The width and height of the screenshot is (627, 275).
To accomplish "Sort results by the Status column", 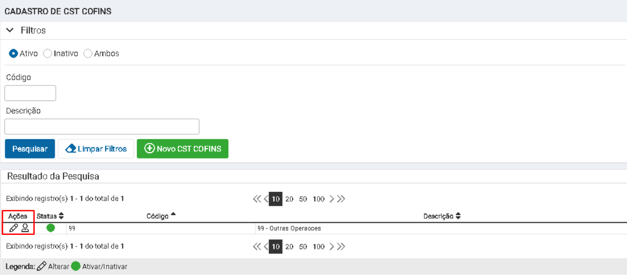I will (50, 216).
